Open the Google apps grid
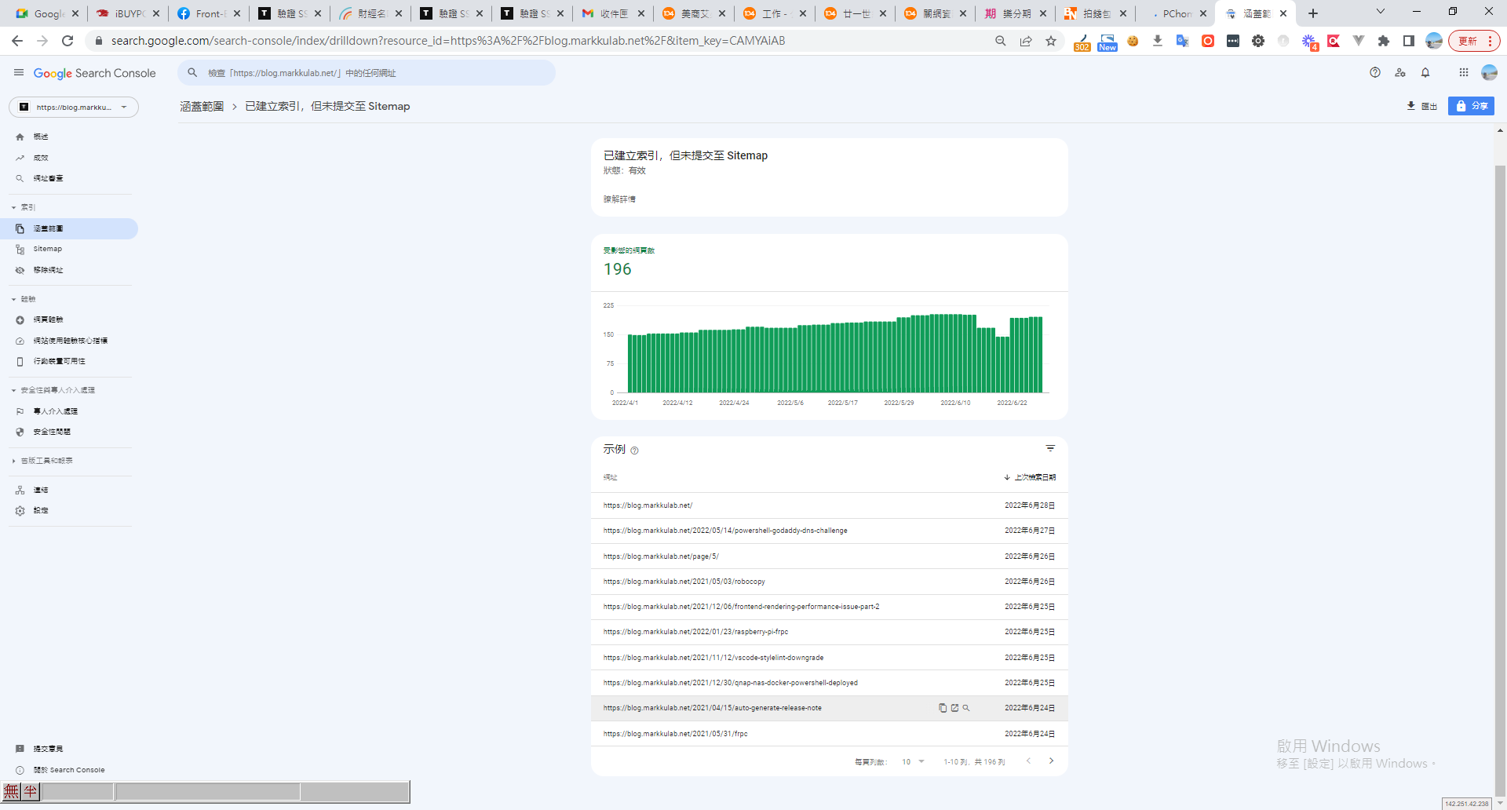Image resolution: width=1507 pixels, height=810 pixels. [x=1463, y=73]
